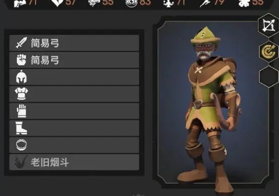The image size is (279, 196).
Task: Click the stat showing 83
Action: pos(138,3)
